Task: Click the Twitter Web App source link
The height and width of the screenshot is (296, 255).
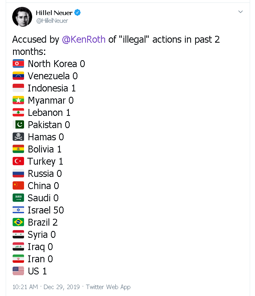Action: 108,287
